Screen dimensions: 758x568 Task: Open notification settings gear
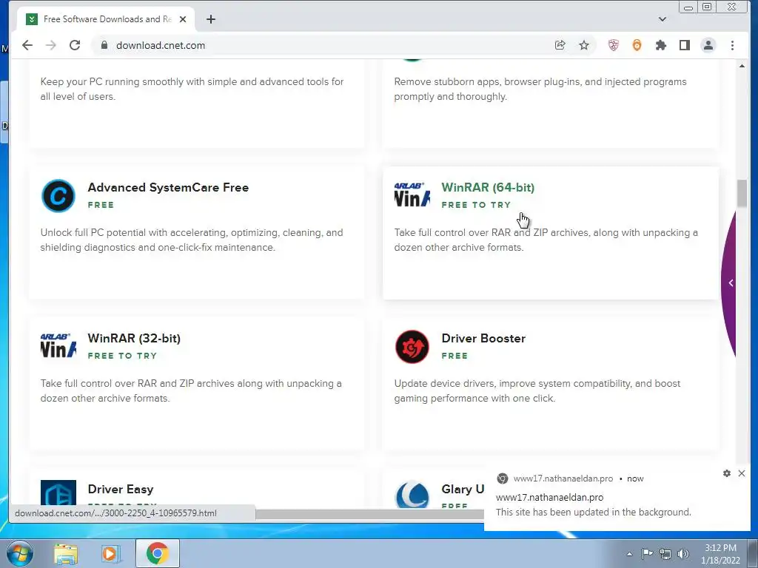pyautogui.click(x=727, y=473)
